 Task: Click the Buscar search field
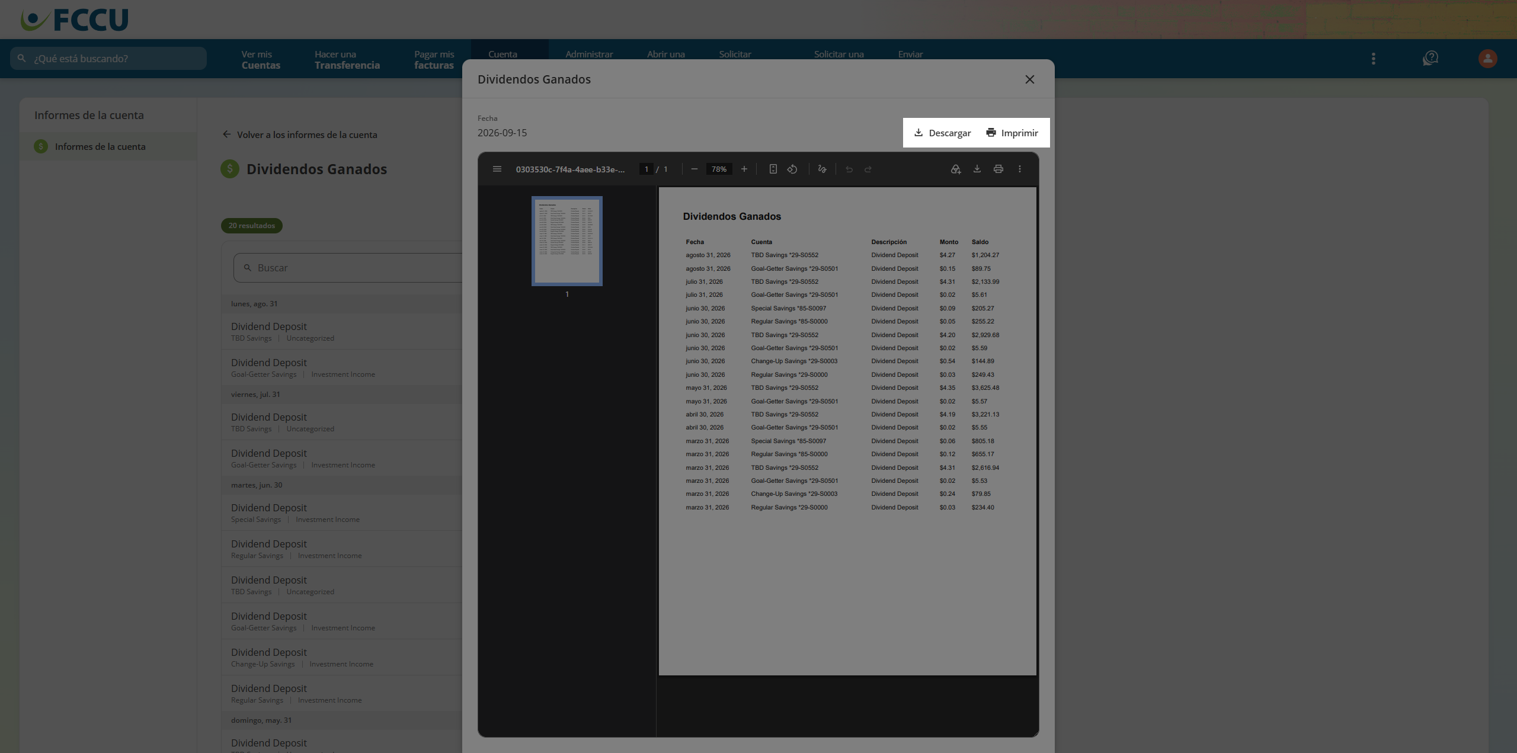348,268
